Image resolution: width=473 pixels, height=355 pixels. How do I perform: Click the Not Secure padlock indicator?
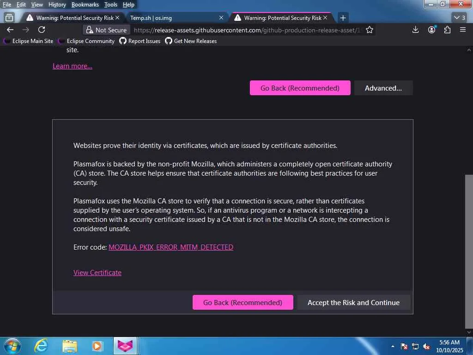tap(106, 30)
